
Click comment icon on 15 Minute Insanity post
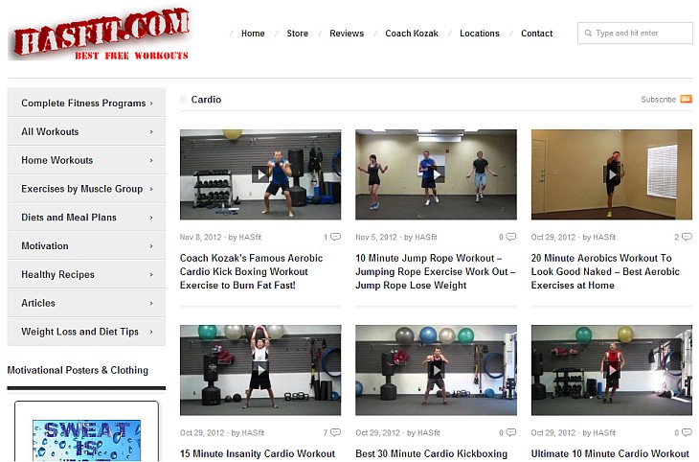click(x=335, y=432)
